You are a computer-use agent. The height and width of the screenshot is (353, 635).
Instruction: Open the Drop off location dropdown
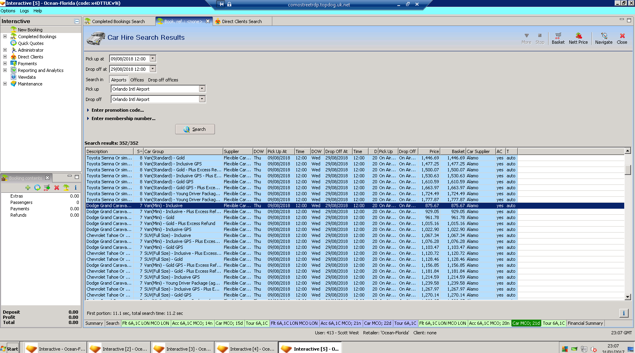coord(202,99)
